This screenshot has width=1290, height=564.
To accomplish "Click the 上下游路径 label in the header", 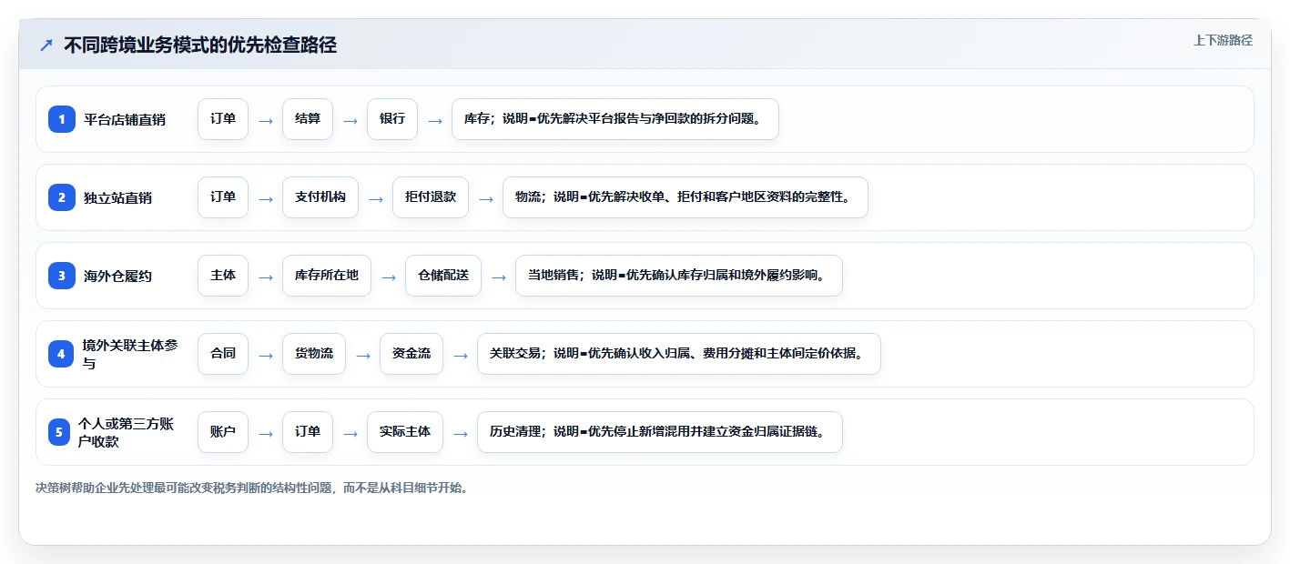I will tap(1223, 40).
